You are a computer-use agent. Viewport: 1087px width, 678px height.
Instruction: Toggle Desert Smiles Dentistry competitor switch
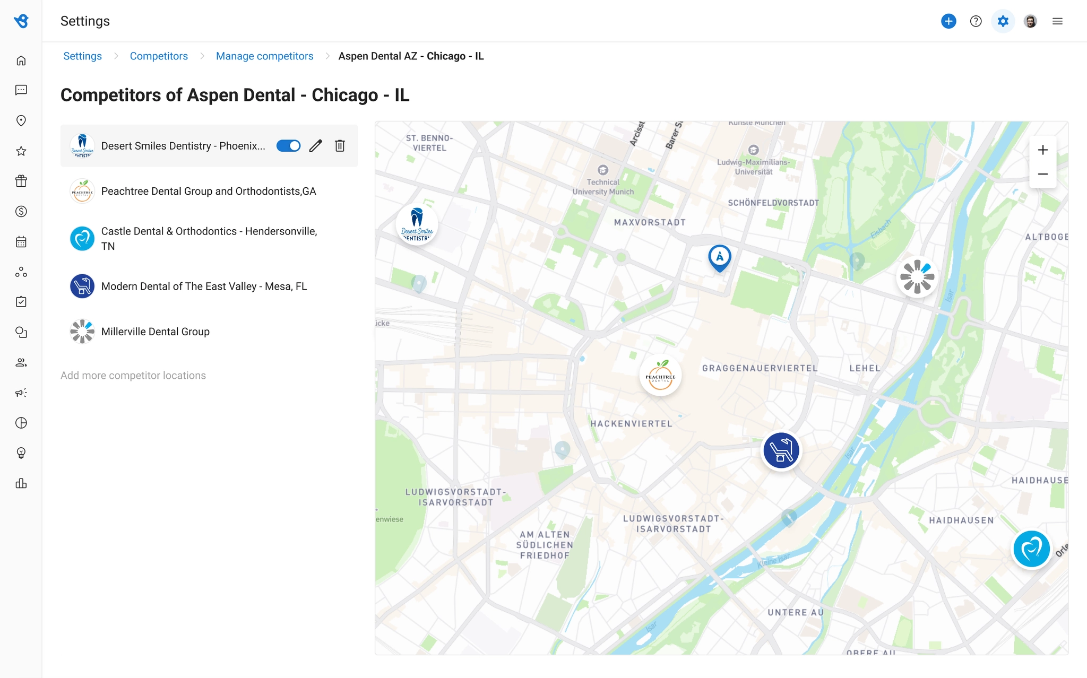click(288, 146)
